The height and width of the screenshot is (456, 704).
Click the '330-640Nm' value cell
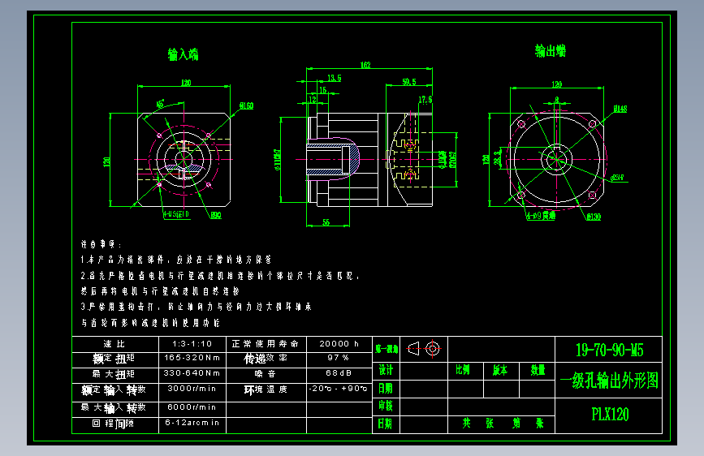[x=192, y=375]
